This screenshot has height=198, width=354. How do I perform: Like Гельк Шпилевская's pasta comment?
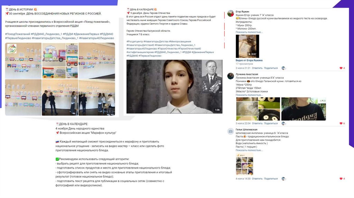pos(341,179)
